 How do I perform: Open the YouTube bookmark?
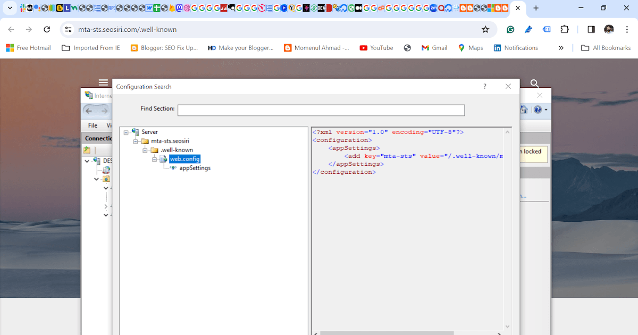click(376, 48)
